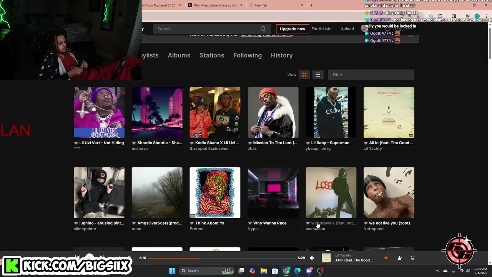Image resolution: width=492 pixels, height=277 pixels.
Task: Toggle heart on AmgsOverScats track
Action: coord(134,223)
